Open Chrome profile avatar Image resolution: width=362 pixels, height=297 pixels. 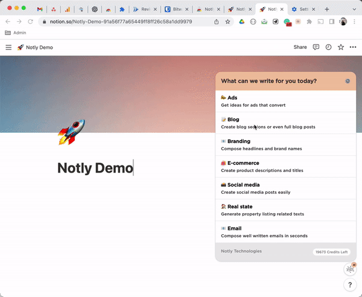(343, 22)
